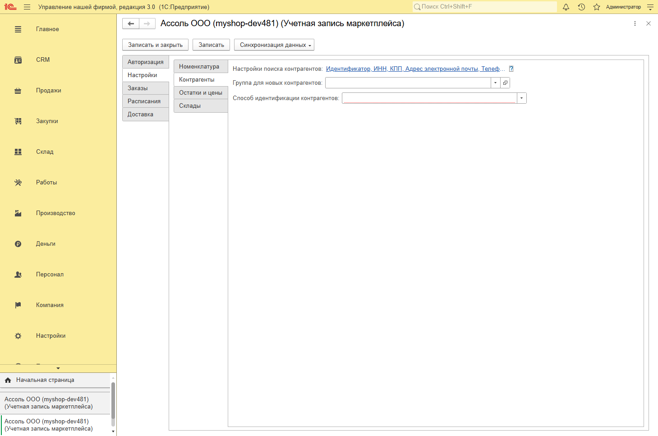Open Способ идентификации контрагентов dropdown arrow
Viewport: 658px width, 436px height.
click(x=522, y=98)
